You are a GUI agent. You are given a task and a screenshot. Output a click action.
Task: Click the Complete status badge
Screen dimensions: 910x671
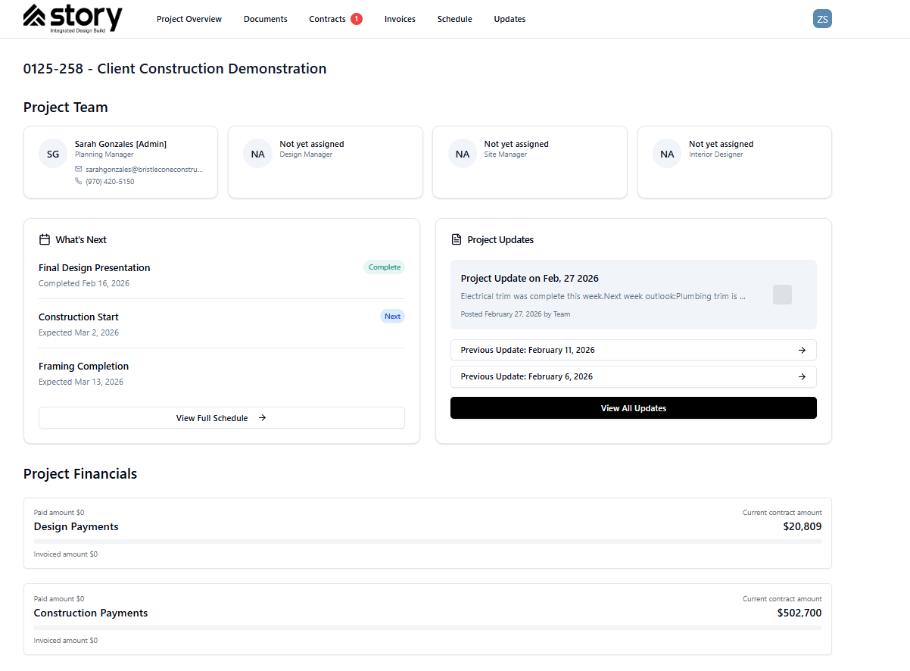[x=385, y=267]
